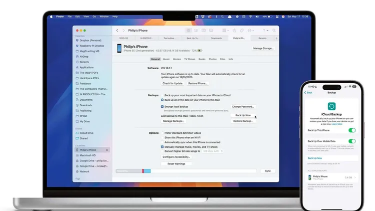Switch Finder to icon view
This screenshot has width=375, height=211.
188,31
